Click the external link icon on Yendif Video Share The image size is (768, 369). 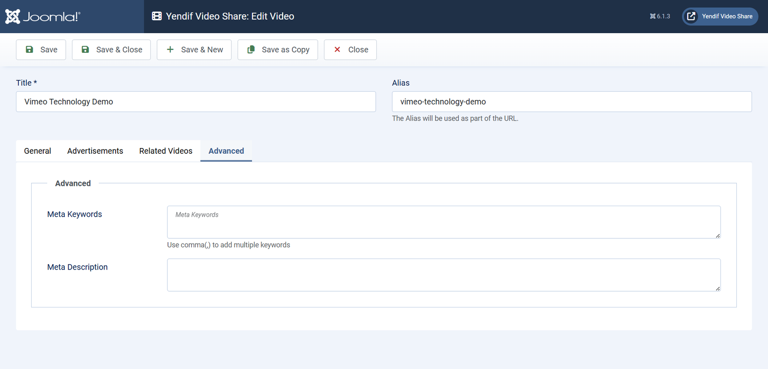pyautogui.click(x=691, y=16)
